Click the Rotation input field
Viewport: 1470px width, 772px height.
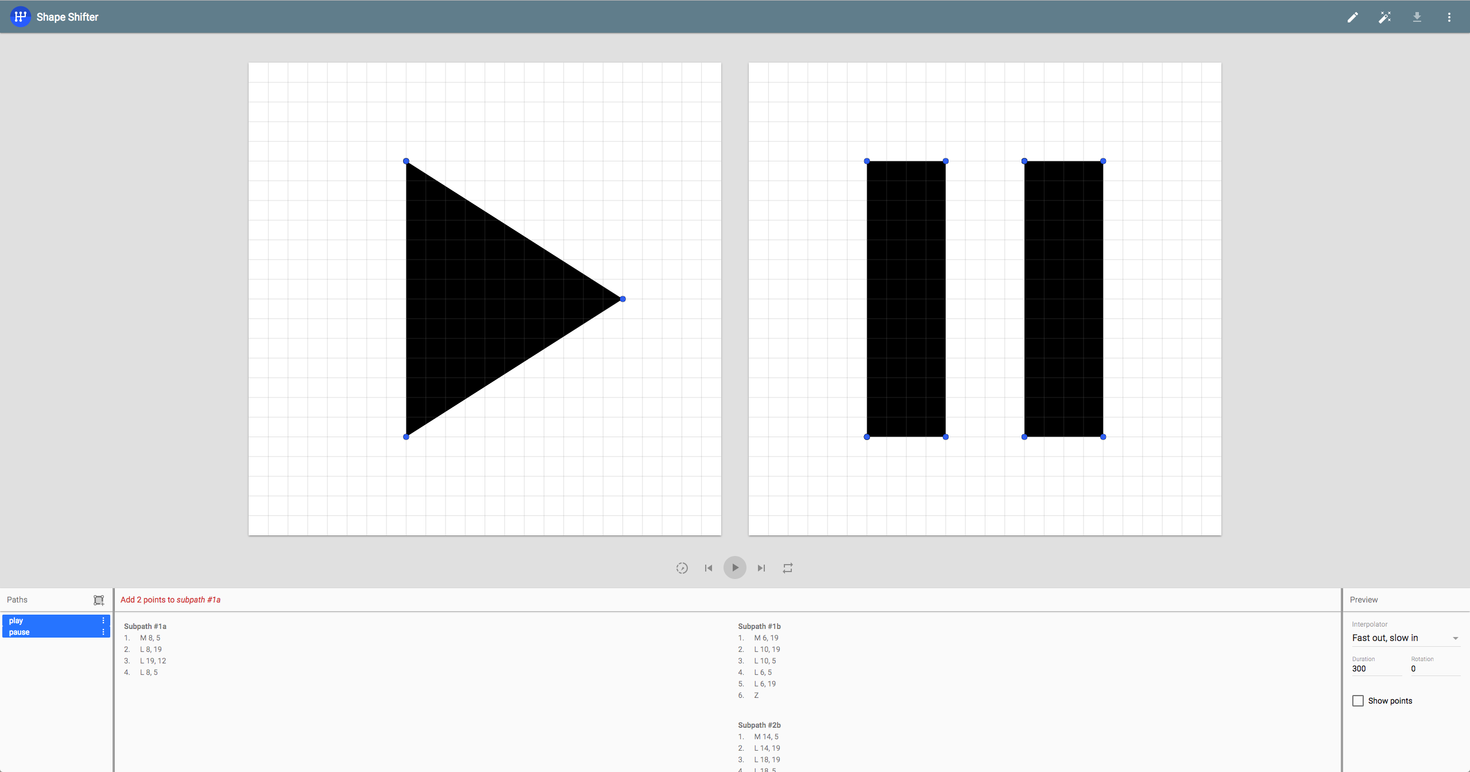[x=1434, y=669]
